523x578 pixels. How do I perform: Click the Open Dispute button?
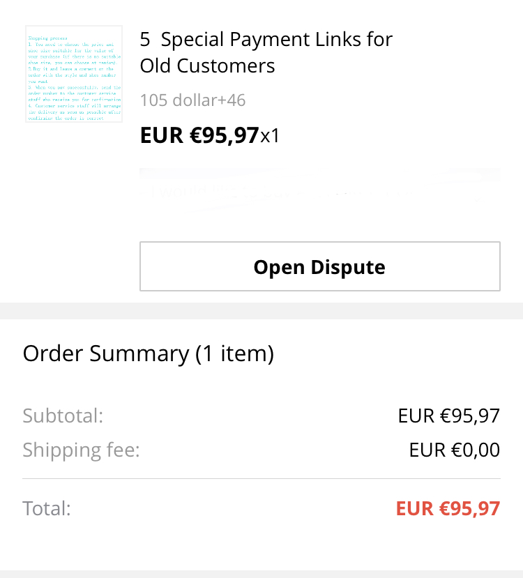320,266
